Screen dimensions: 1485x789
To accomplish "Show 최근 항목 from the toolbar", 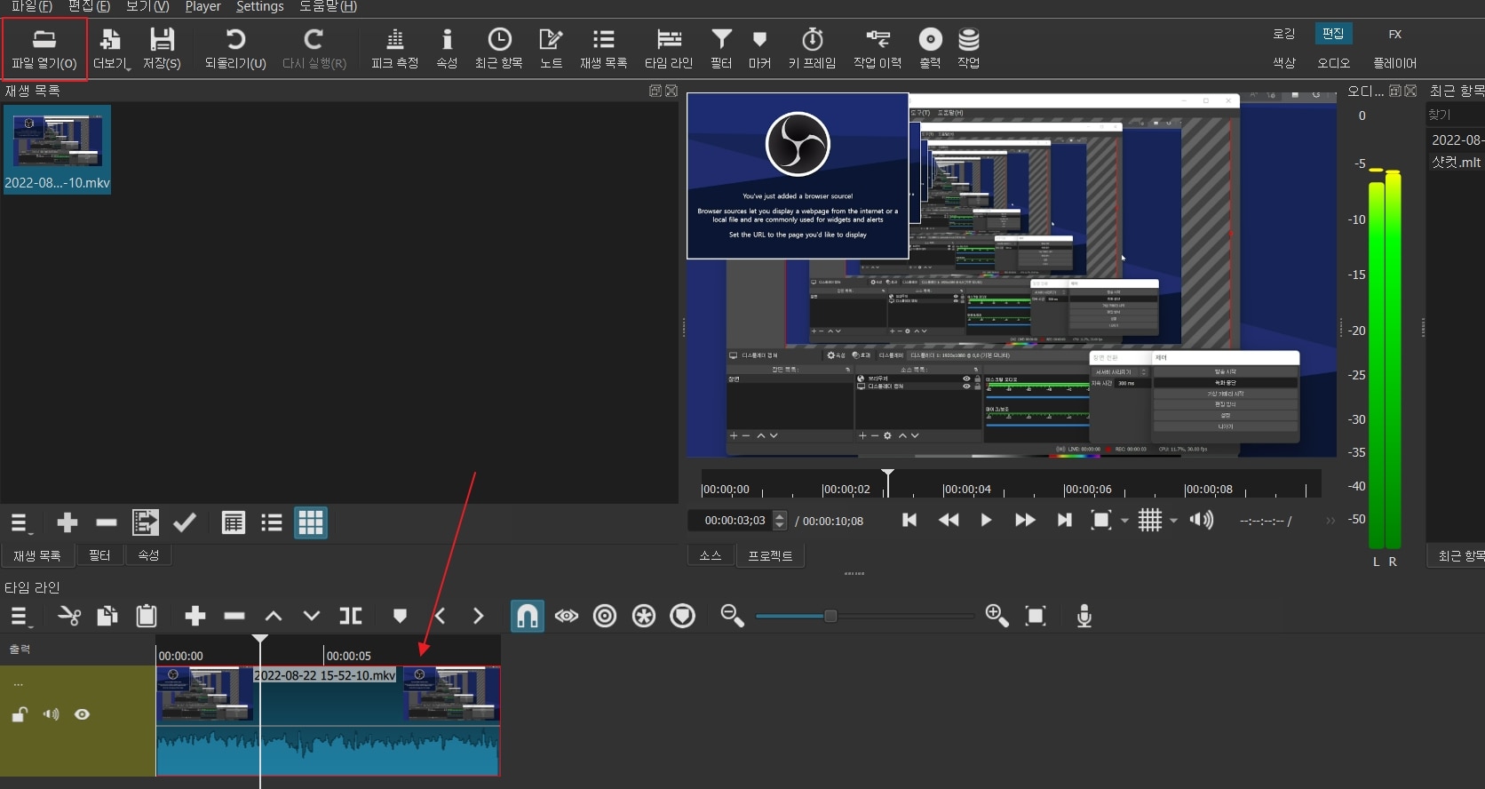I will point(499,49).
